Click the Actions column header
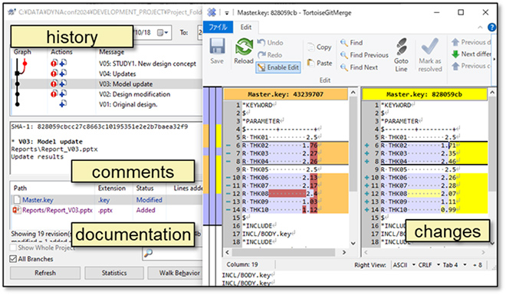 point(61,52)
